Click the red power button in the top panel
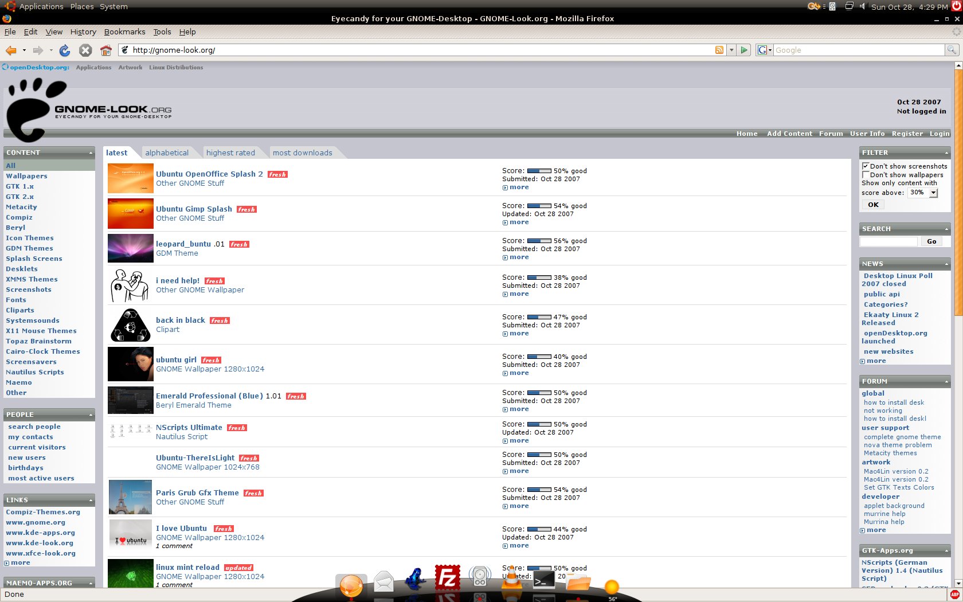This screenshot has width=963, height=602. coord(957,6)
